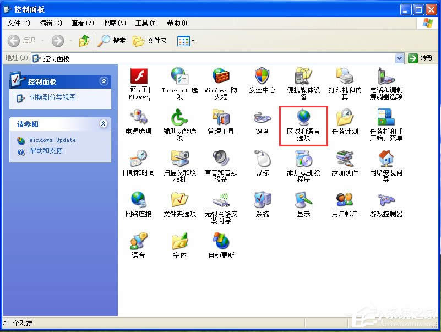This screenshot has height=332, width=441.
Task: Open the 查看(V) menu
Action: click(82, 23)
